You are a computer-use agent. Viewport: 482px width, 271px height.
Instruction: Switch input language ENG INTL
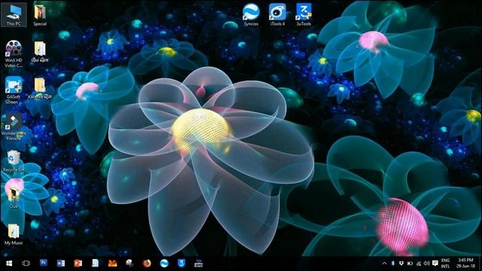pyautogui.click(x=445, y=263)
